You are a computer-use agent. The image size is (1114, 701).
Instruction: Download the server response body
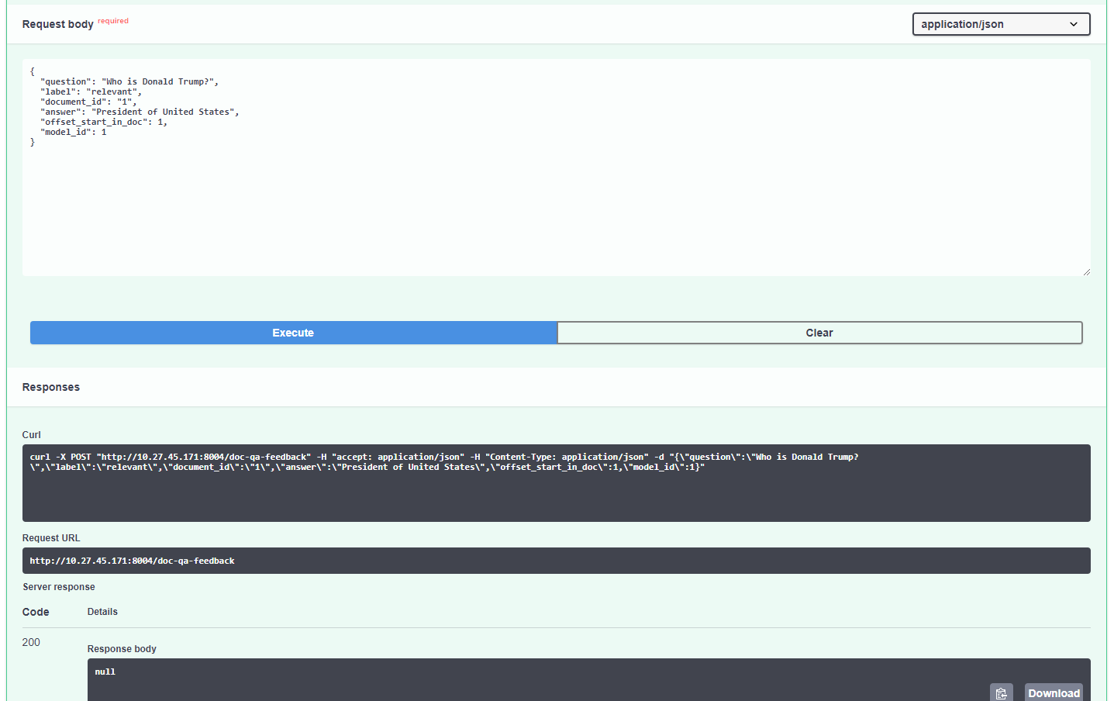[1054, 692]
